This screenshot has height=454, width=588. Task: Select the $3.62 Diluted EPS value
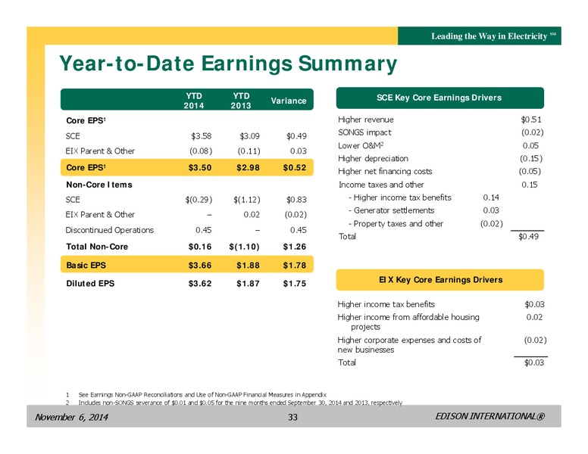click(x=200, y=284)
